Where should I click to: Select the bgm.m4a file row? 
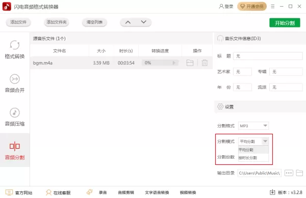click(x=121, y=63)
